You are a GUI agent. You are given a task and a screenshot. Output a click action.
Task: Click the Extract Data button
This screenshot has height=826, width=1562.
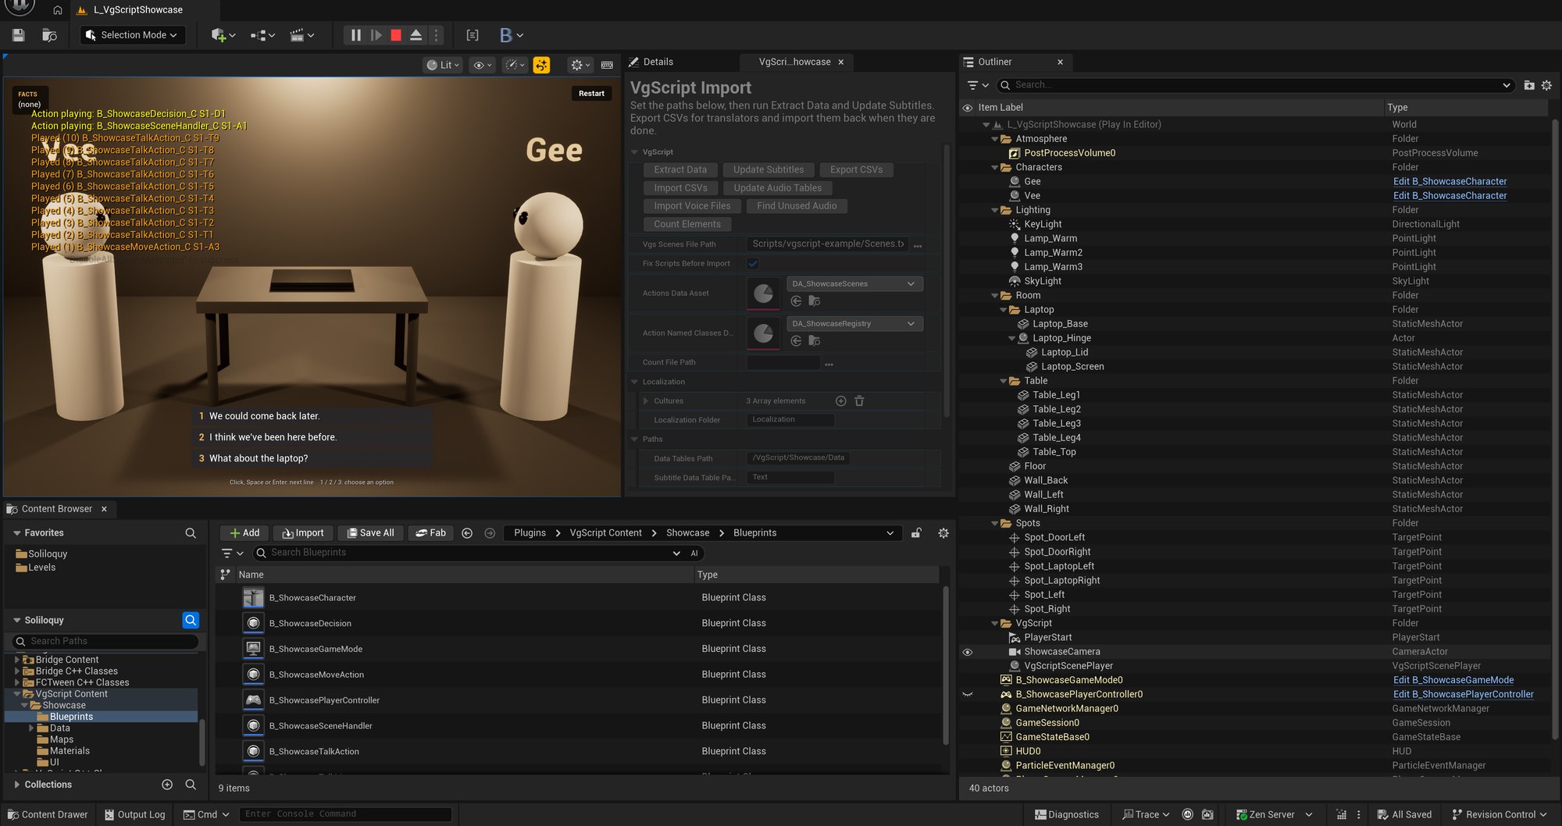click(x=680, y=170)
